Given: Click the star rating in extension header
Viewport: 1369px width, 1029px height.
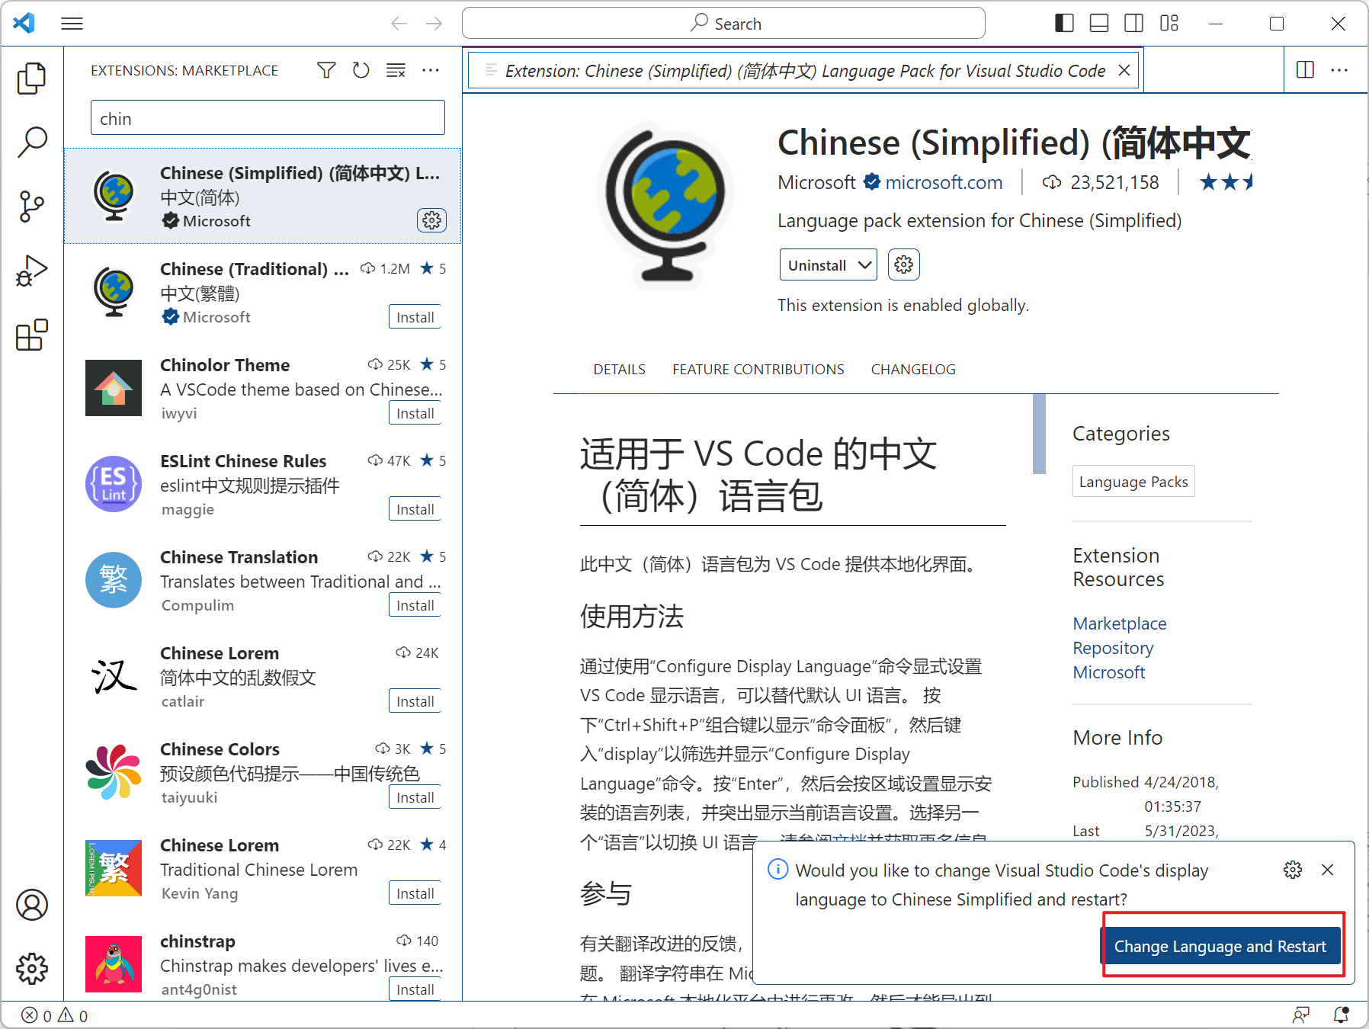Looking at the screenshot, I should point(1226,182).
